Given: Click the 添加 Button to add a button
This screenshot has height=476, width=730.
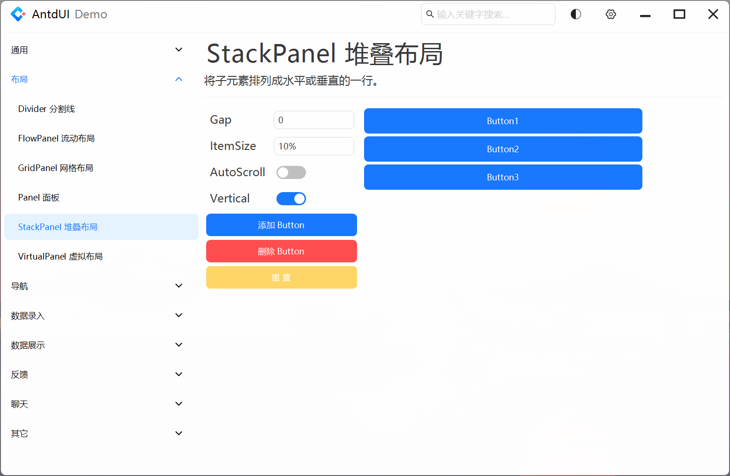Looking at the screenshot, I should [281, 225].
